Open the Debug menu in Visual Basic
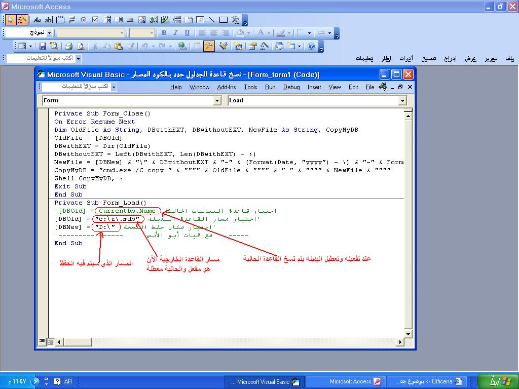 coord(291,87)
